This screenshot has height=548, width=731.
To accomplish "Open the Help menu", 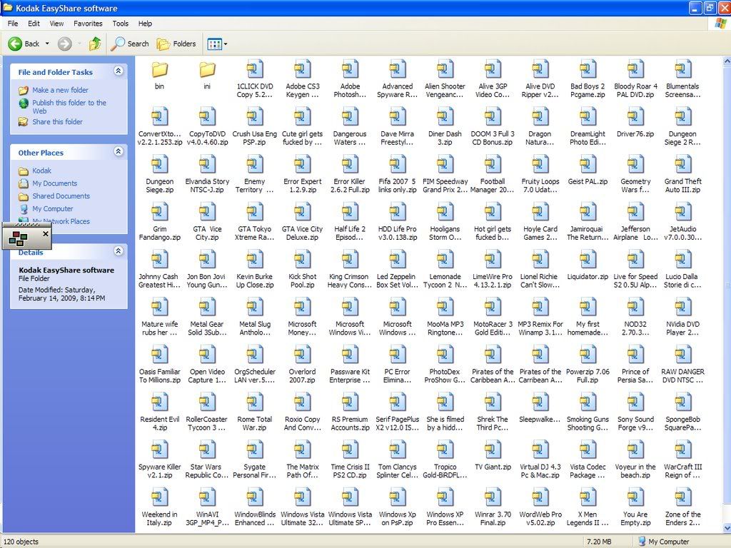I will tap(145, 24).
